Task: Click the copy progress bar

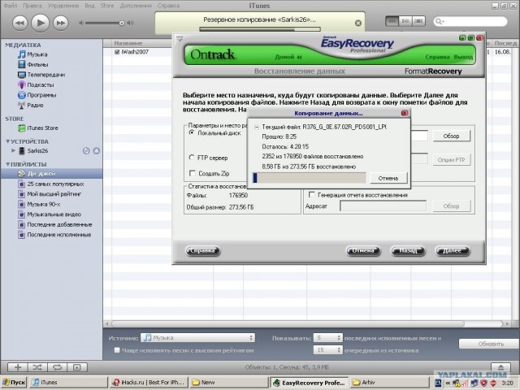Action: pyautogui.click(x=309, y=178)
